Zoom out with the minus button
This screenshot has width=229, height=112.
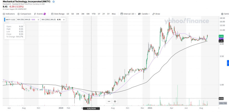point(109,101)
